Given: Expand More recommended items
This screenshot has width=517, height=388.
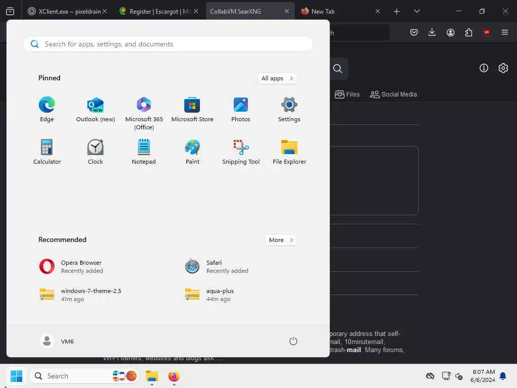Looking at the screenshot, I should click(x=281, y=240).
